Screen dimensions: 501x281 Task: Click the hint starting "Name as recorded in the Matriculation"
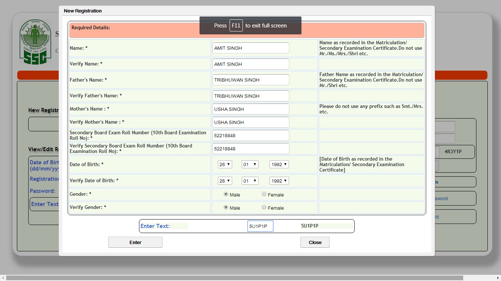[x=371, y=48]
